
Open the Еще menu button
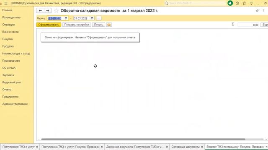pyautogui.click(x=265, y=25)
